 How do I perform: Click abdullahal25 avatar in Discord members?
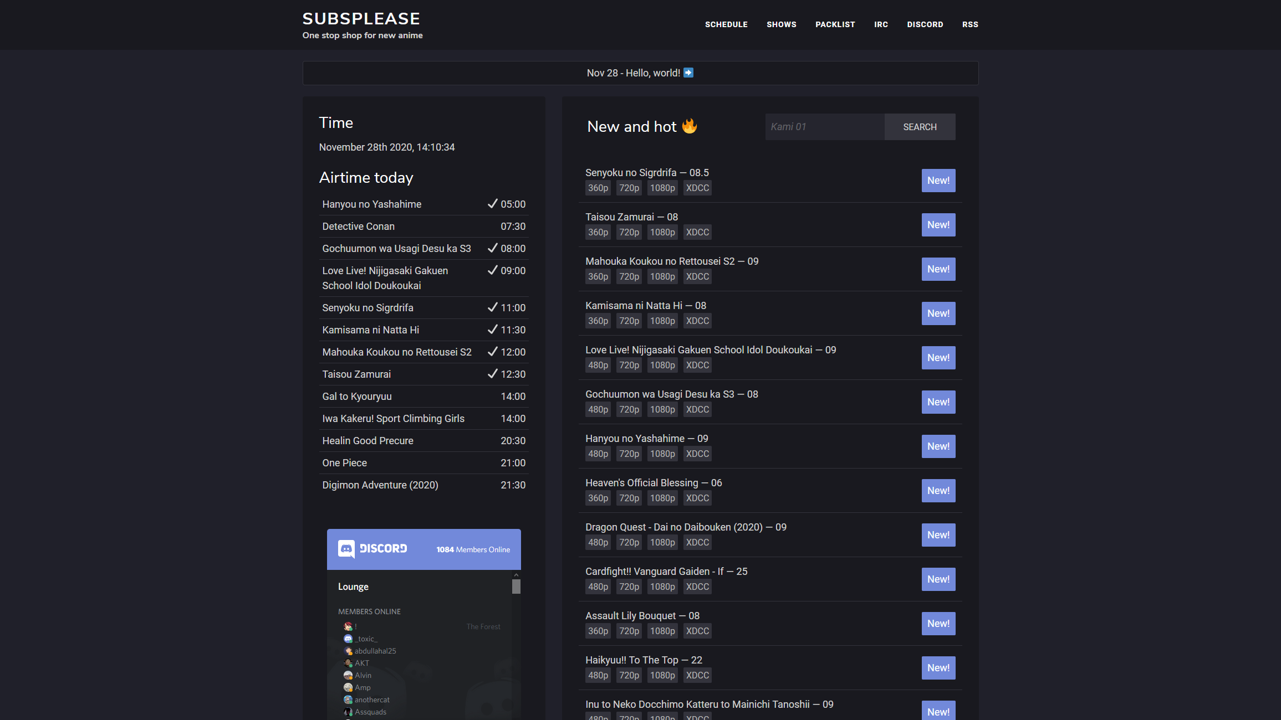click(348, 651)
